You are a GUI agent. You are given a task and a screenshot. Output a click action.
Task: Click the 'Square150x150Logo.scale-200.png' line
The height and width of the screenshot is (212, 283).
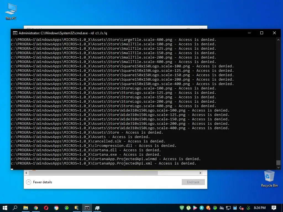point(122,79)
